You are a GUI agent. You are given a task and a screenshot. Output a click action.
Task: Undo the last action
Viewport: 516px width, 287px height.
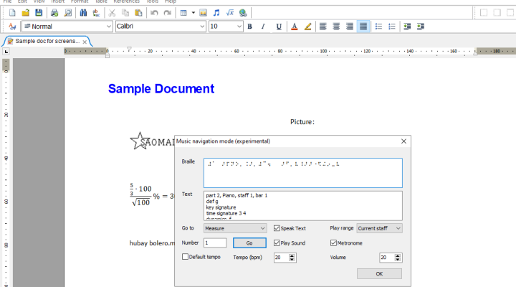tap(154, 13)
